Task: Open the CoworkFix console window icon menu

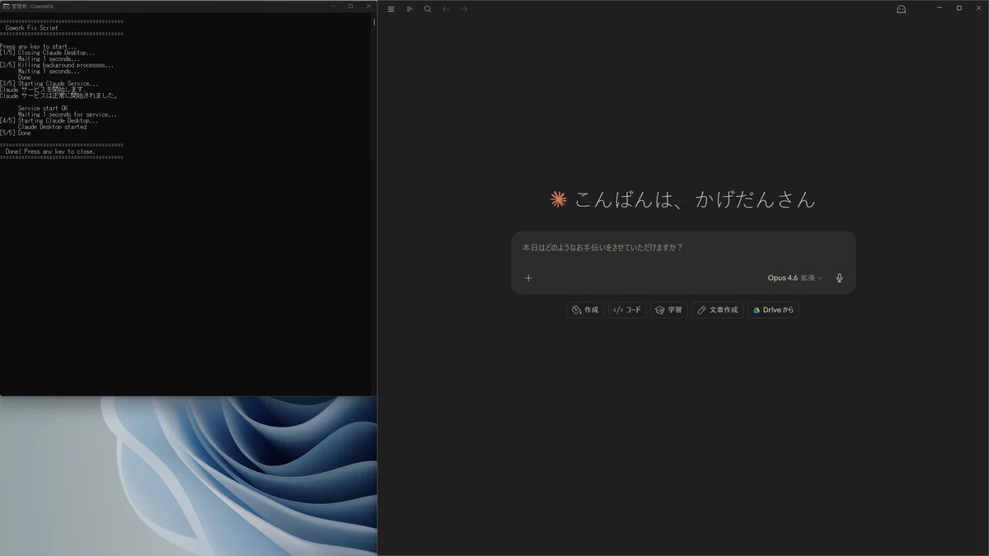Action: (6, 6)
